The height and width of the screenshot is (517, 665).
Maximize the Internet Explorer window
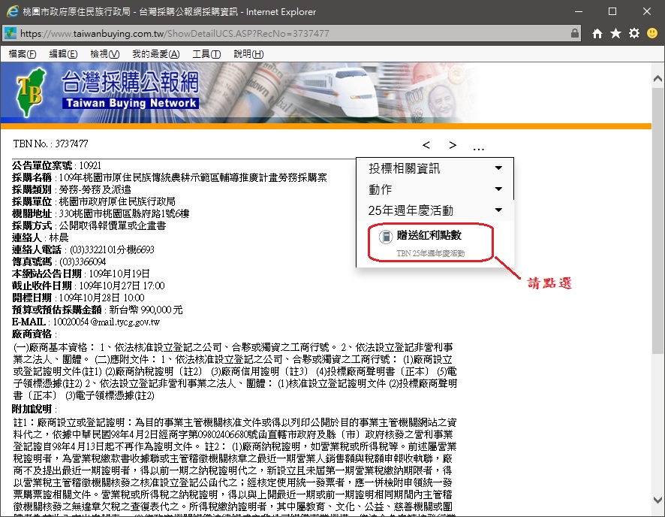click(612, 11)
